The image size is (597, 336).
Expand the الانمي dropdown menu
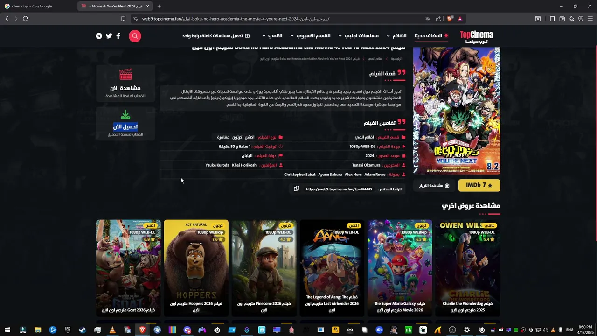[x=272, y=36]
